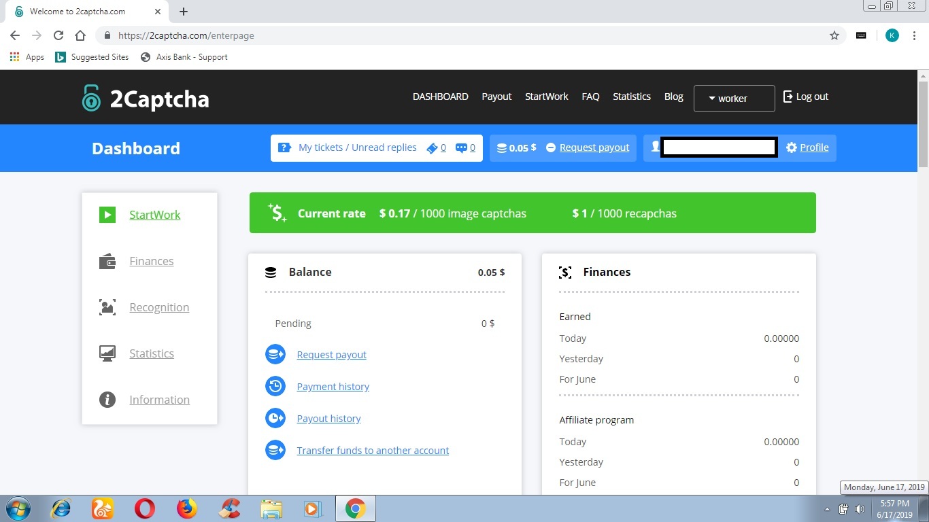929x522 pixels.
Task: Click the Transfer funds icon
Action: [x=275, y=451]
